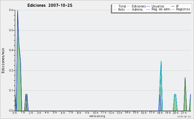
Task: Click the Total legend color line
Action: [115, 6]
